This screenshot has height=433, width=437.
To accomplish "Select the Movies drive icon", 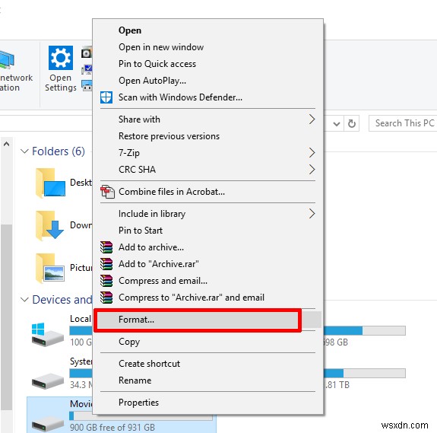I will coord(47,424).
